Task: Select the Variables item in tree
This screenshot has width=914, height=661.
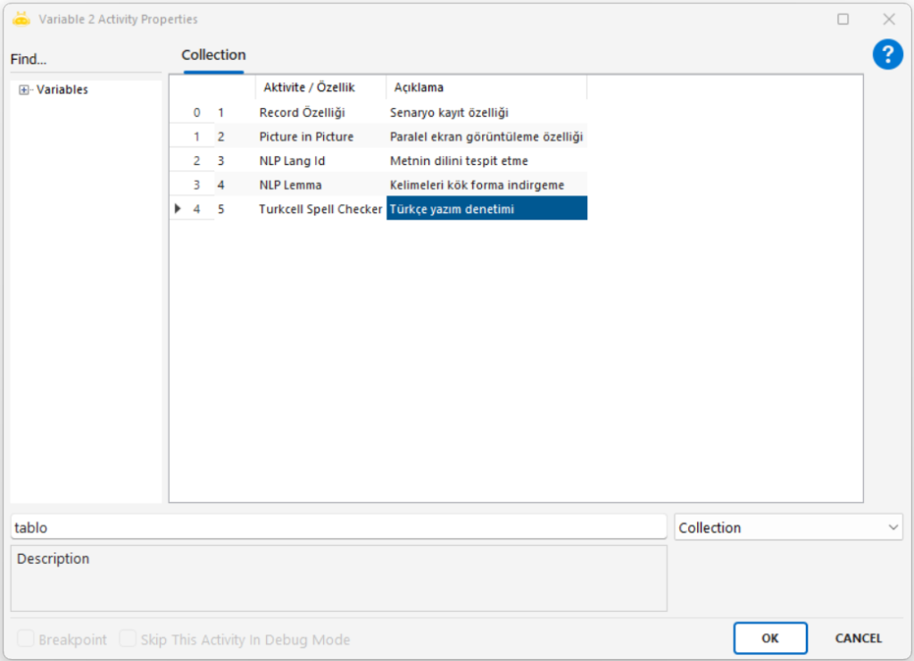Action: 62,90
